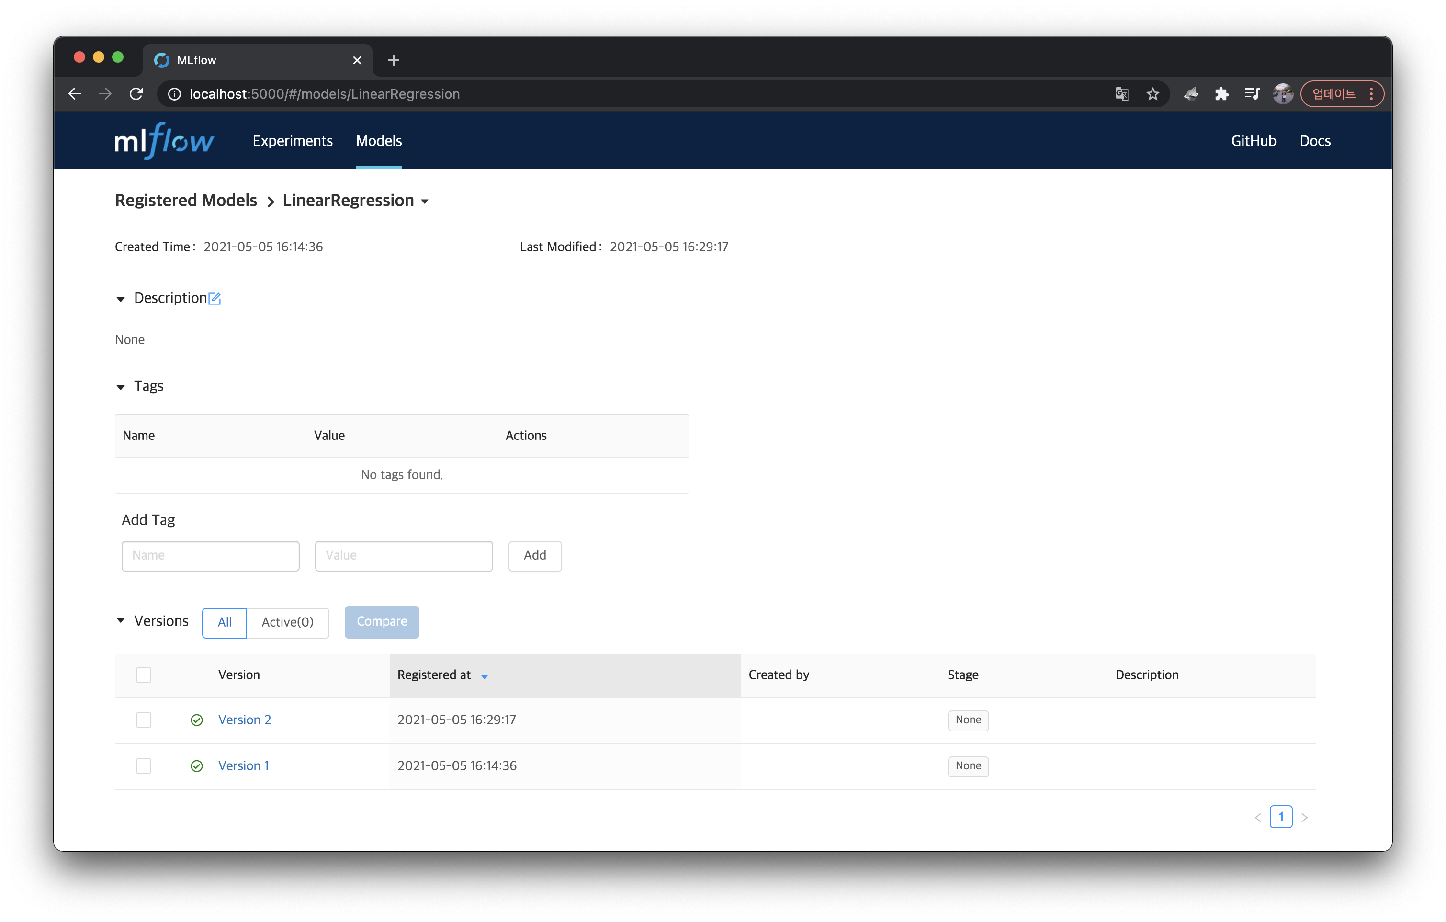Image resolution: width=1446 pixels, height=922 pixels.
Task: Switch to the Experiments tab
Action: [x=293, y=141]
